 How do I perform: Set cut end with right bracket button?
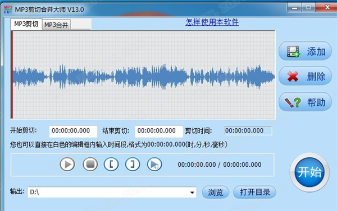133,165
